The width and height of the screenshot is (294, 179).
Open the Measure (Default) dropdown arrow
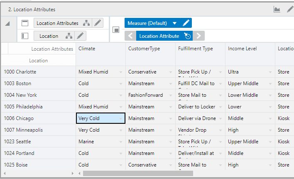pos(174,23)
